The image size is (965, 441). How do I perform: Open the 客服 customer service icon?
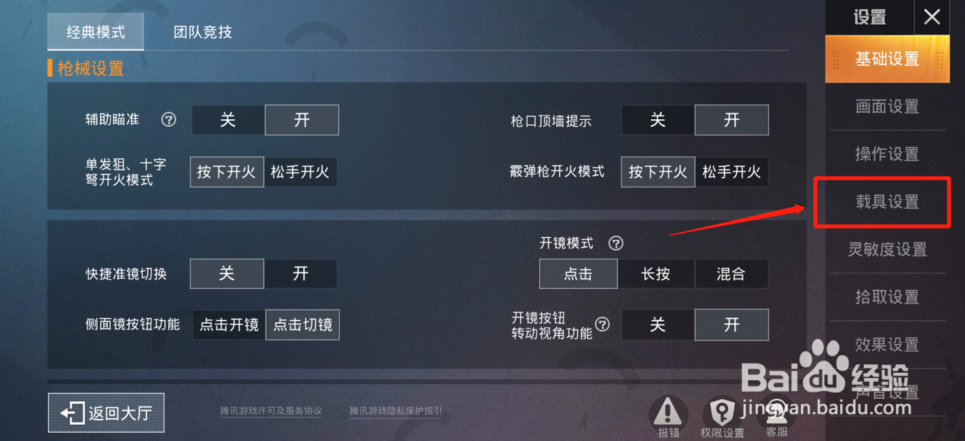click(x=776, y=412)
